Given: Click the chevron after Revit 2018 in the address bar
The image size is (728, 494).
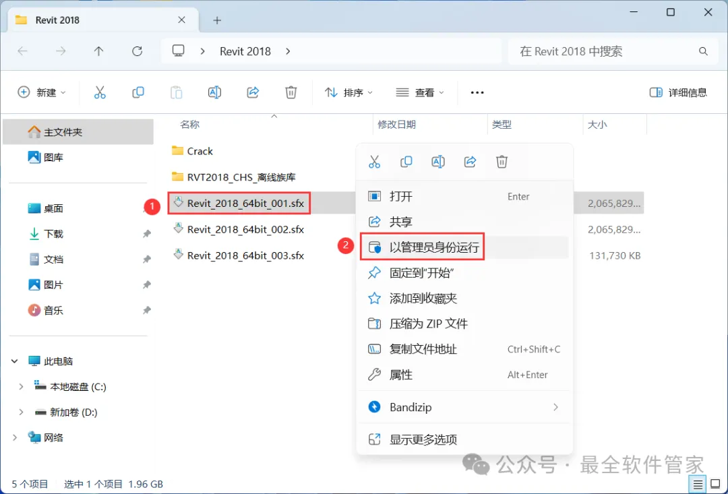Looking at the screenshot, I should (288, 51).
